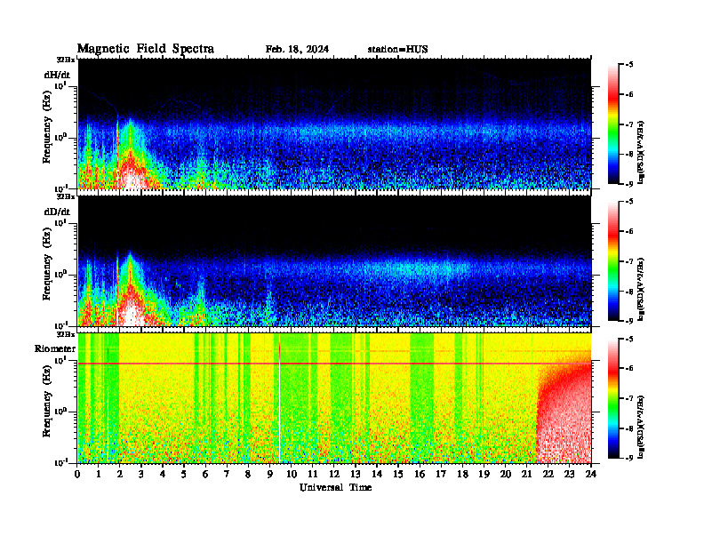Click hour "10" on the time axis

(x=292, y=474)
